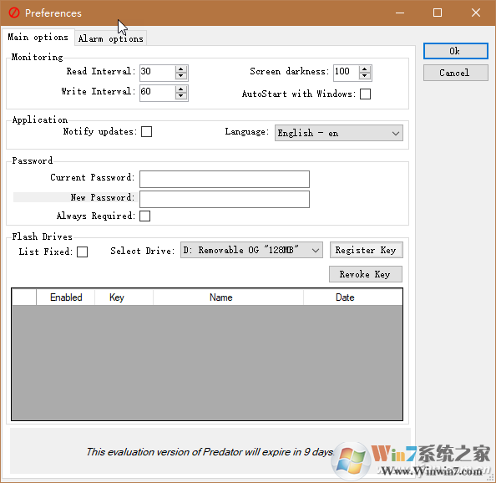Enable AutoStart with Windows checkbox
The height and width of the screenshot is (483, 496).
point(365,94)
